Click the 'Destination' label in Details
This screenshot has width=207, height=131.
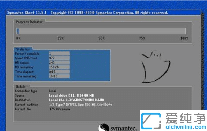point(23,100)
